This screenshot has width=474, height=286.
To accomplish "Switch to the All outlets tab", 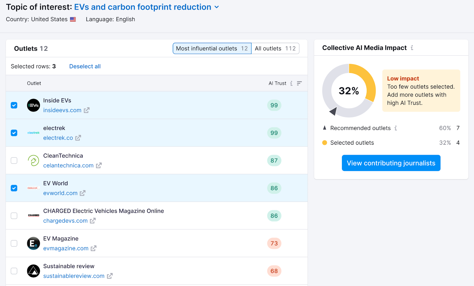I will [x=275, y=49].
